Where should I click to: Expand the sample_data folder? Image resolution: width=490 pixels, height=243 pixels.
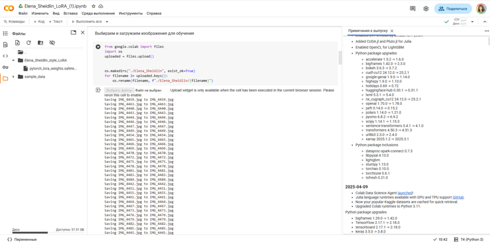coord(14,77)
